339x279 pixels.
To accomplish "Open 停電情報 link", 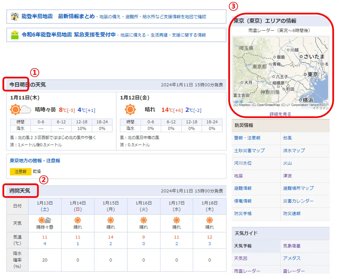I will click(243, 201).
